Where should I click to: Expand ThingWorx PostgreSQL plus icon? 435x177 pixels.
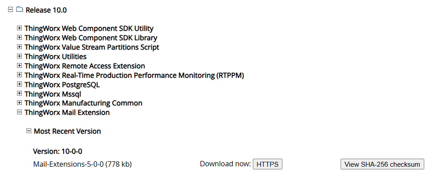tap(19, 84)
